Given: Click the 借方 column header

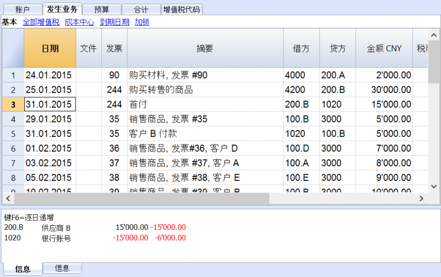Looking at the screenshot, I should [x=301, y=48].
